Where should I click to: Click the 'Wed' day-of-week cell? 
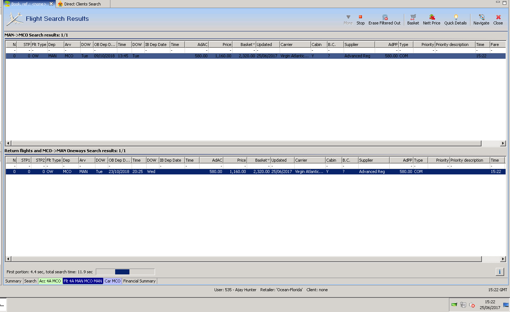pyautogui.click(x=153, y=172)
